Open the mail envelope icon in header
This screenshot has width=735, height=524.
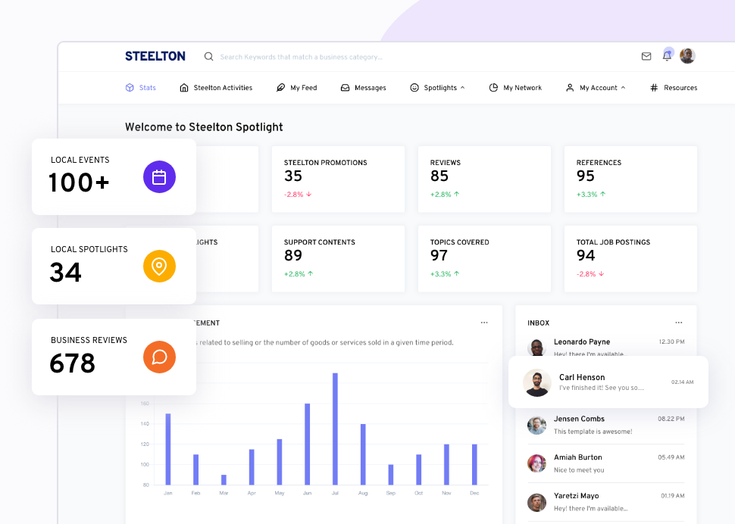(646, 56)
